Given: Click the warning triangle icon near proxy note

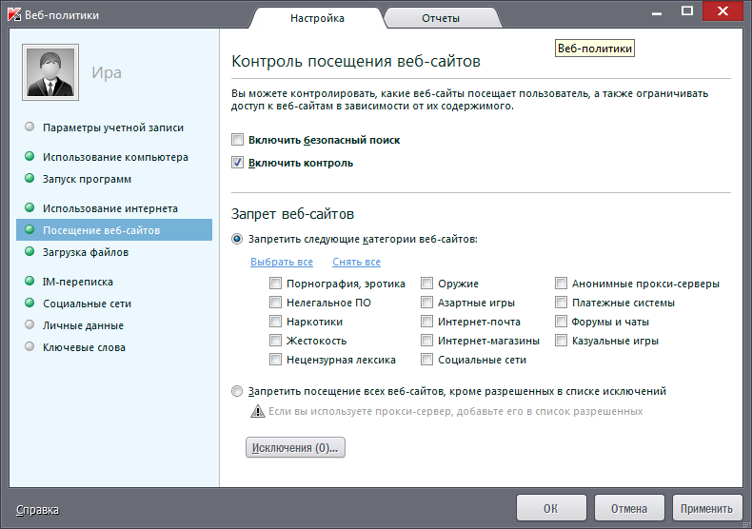Looking at the screenshot, I should pyautogui.click(x=257, y=411).
